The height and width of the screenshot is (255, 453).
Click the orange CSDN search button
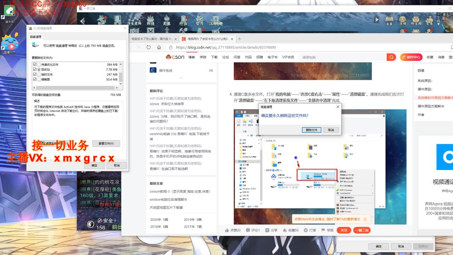tap(391, 57)
